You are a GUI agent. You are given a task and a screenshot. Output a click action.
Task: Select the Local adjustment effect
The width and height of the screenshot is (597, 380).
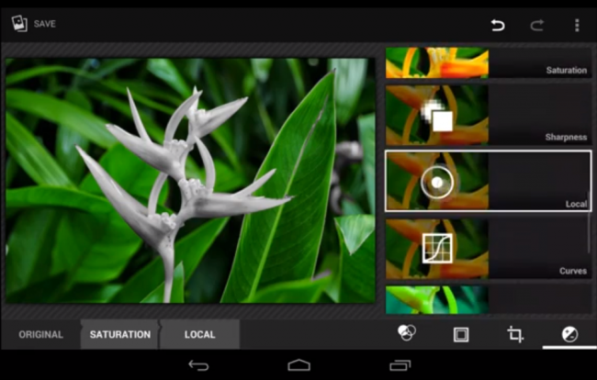(487, 182)
